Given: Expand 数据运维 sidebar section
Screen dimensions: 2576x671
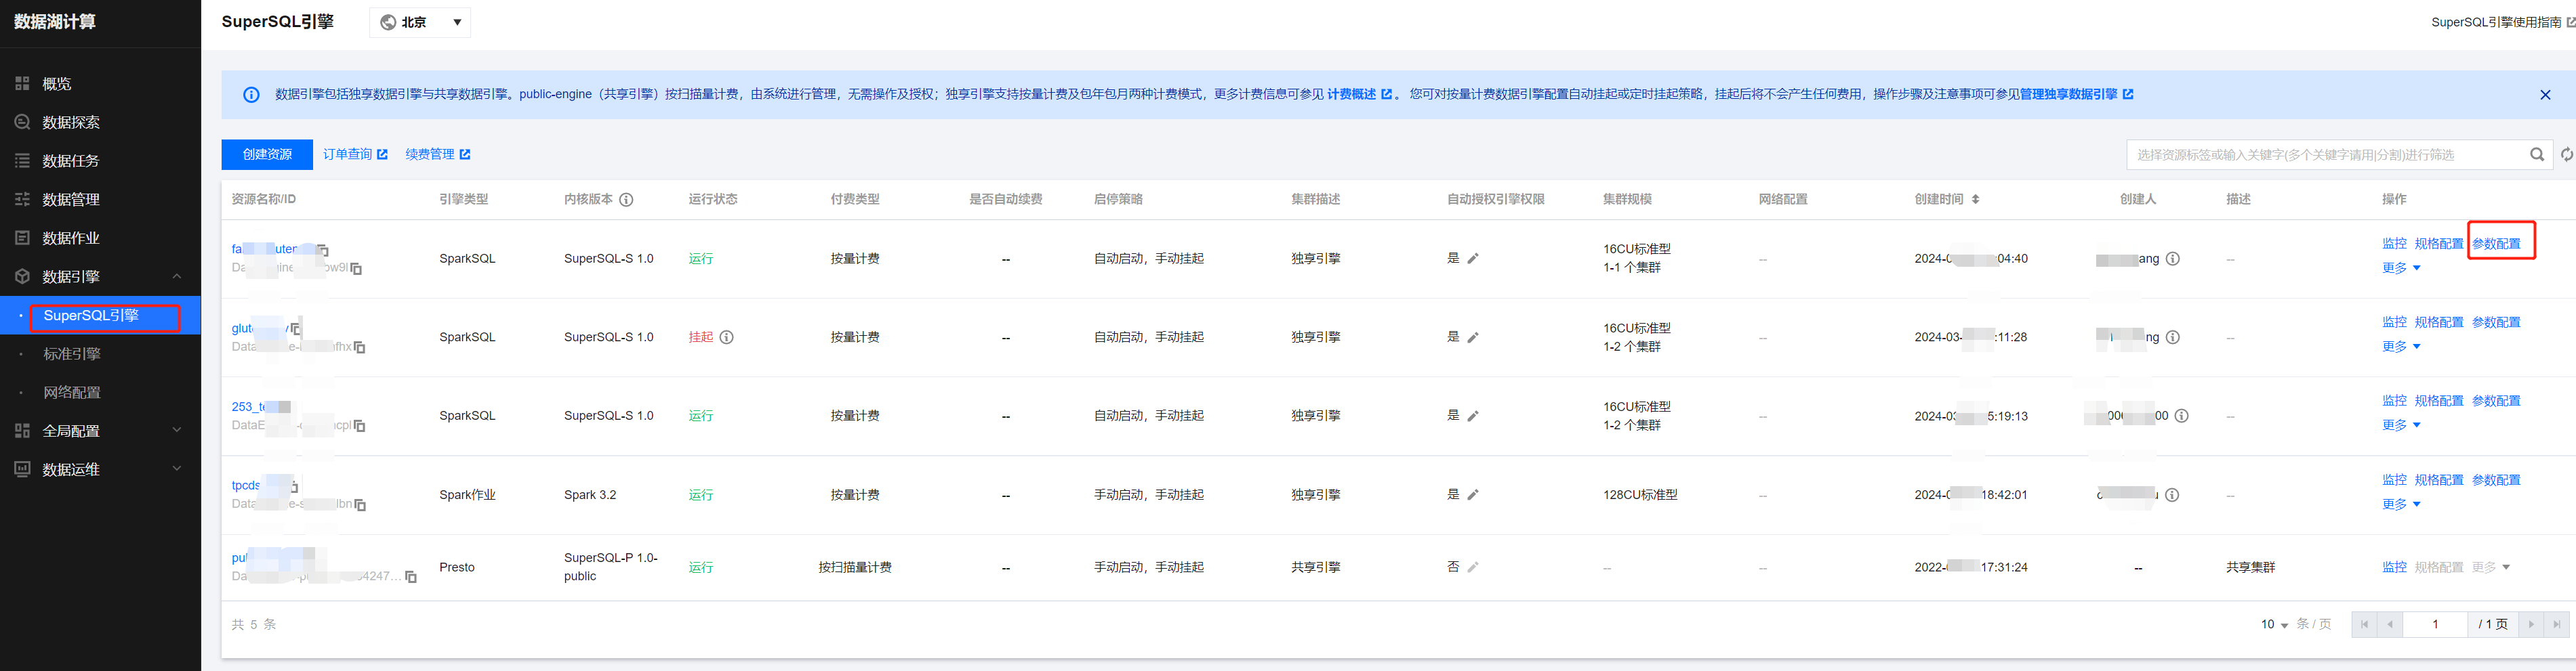Looking at the screenshot, I should [x=100, y=469].
